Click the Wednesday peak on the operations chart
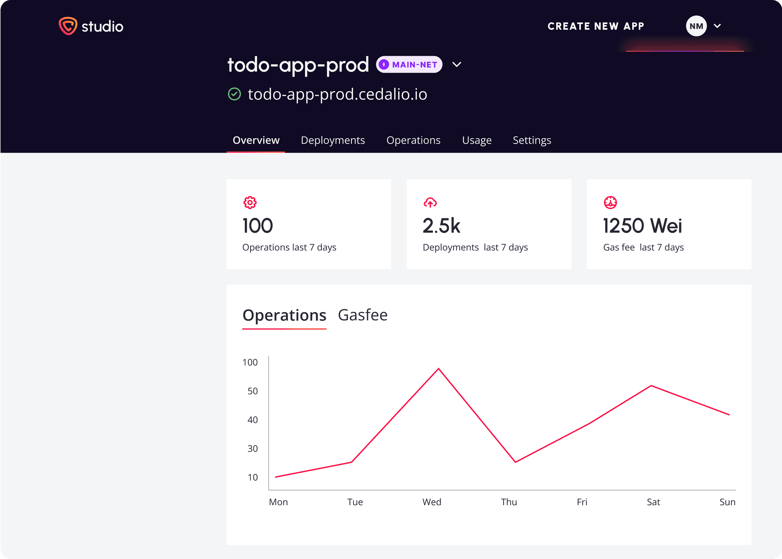This screenshot has width=782, height=559. (438, 369)
